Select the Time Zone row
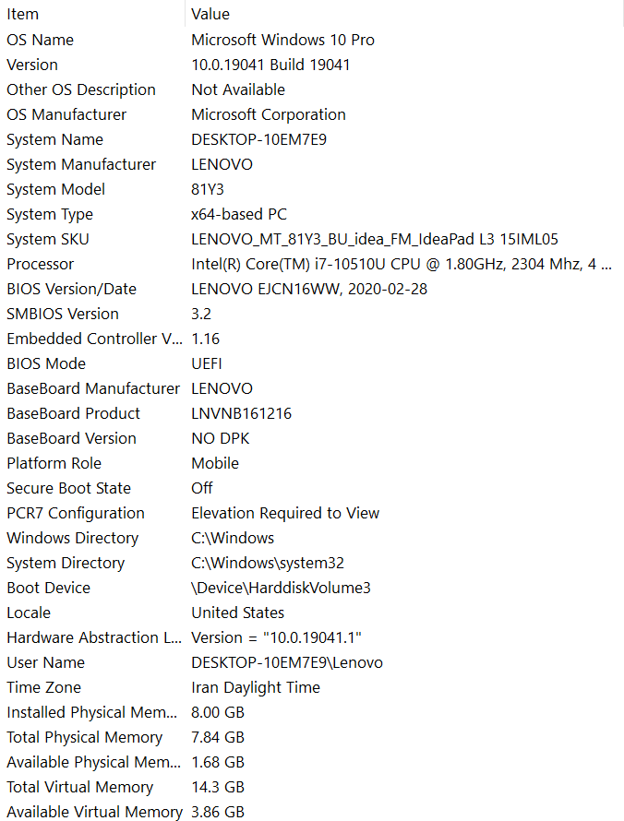624x821 pixels. (x=312, y=687)
